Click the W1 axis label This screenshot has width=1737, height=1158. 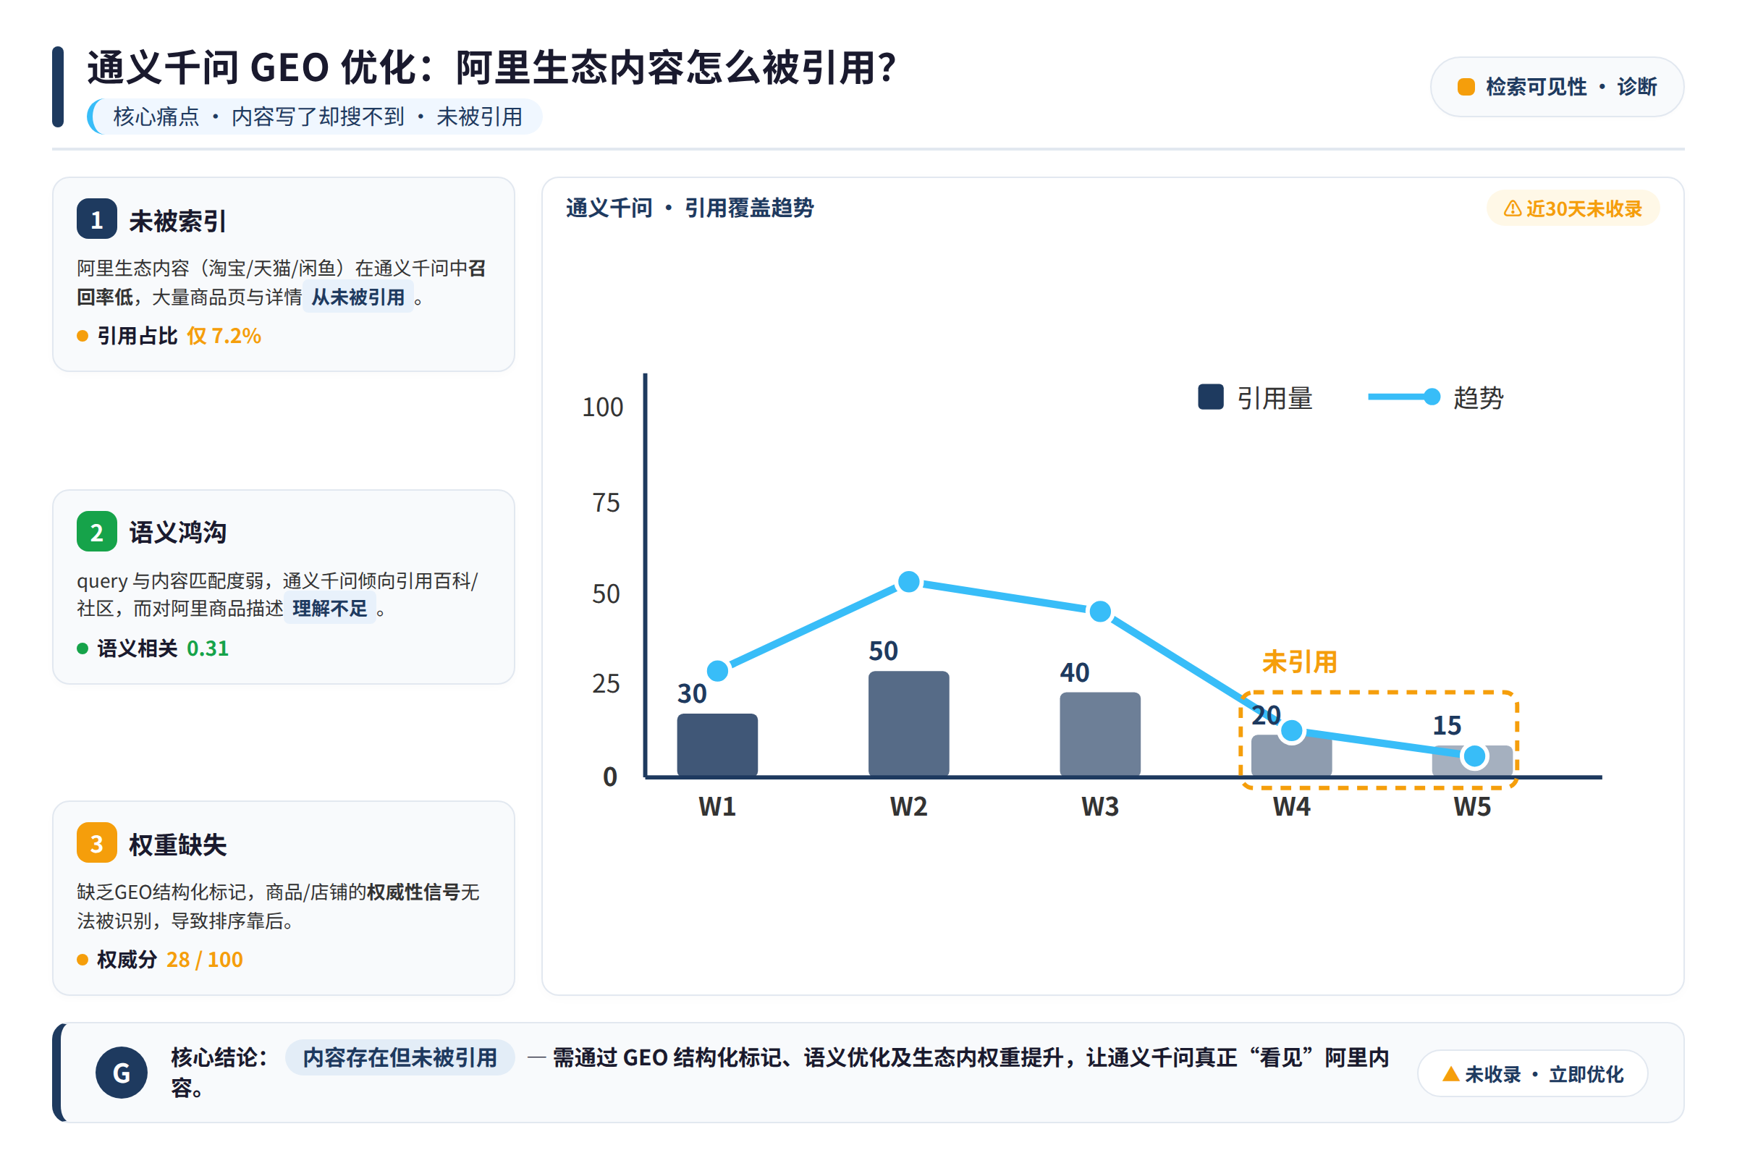pos(717,806)
